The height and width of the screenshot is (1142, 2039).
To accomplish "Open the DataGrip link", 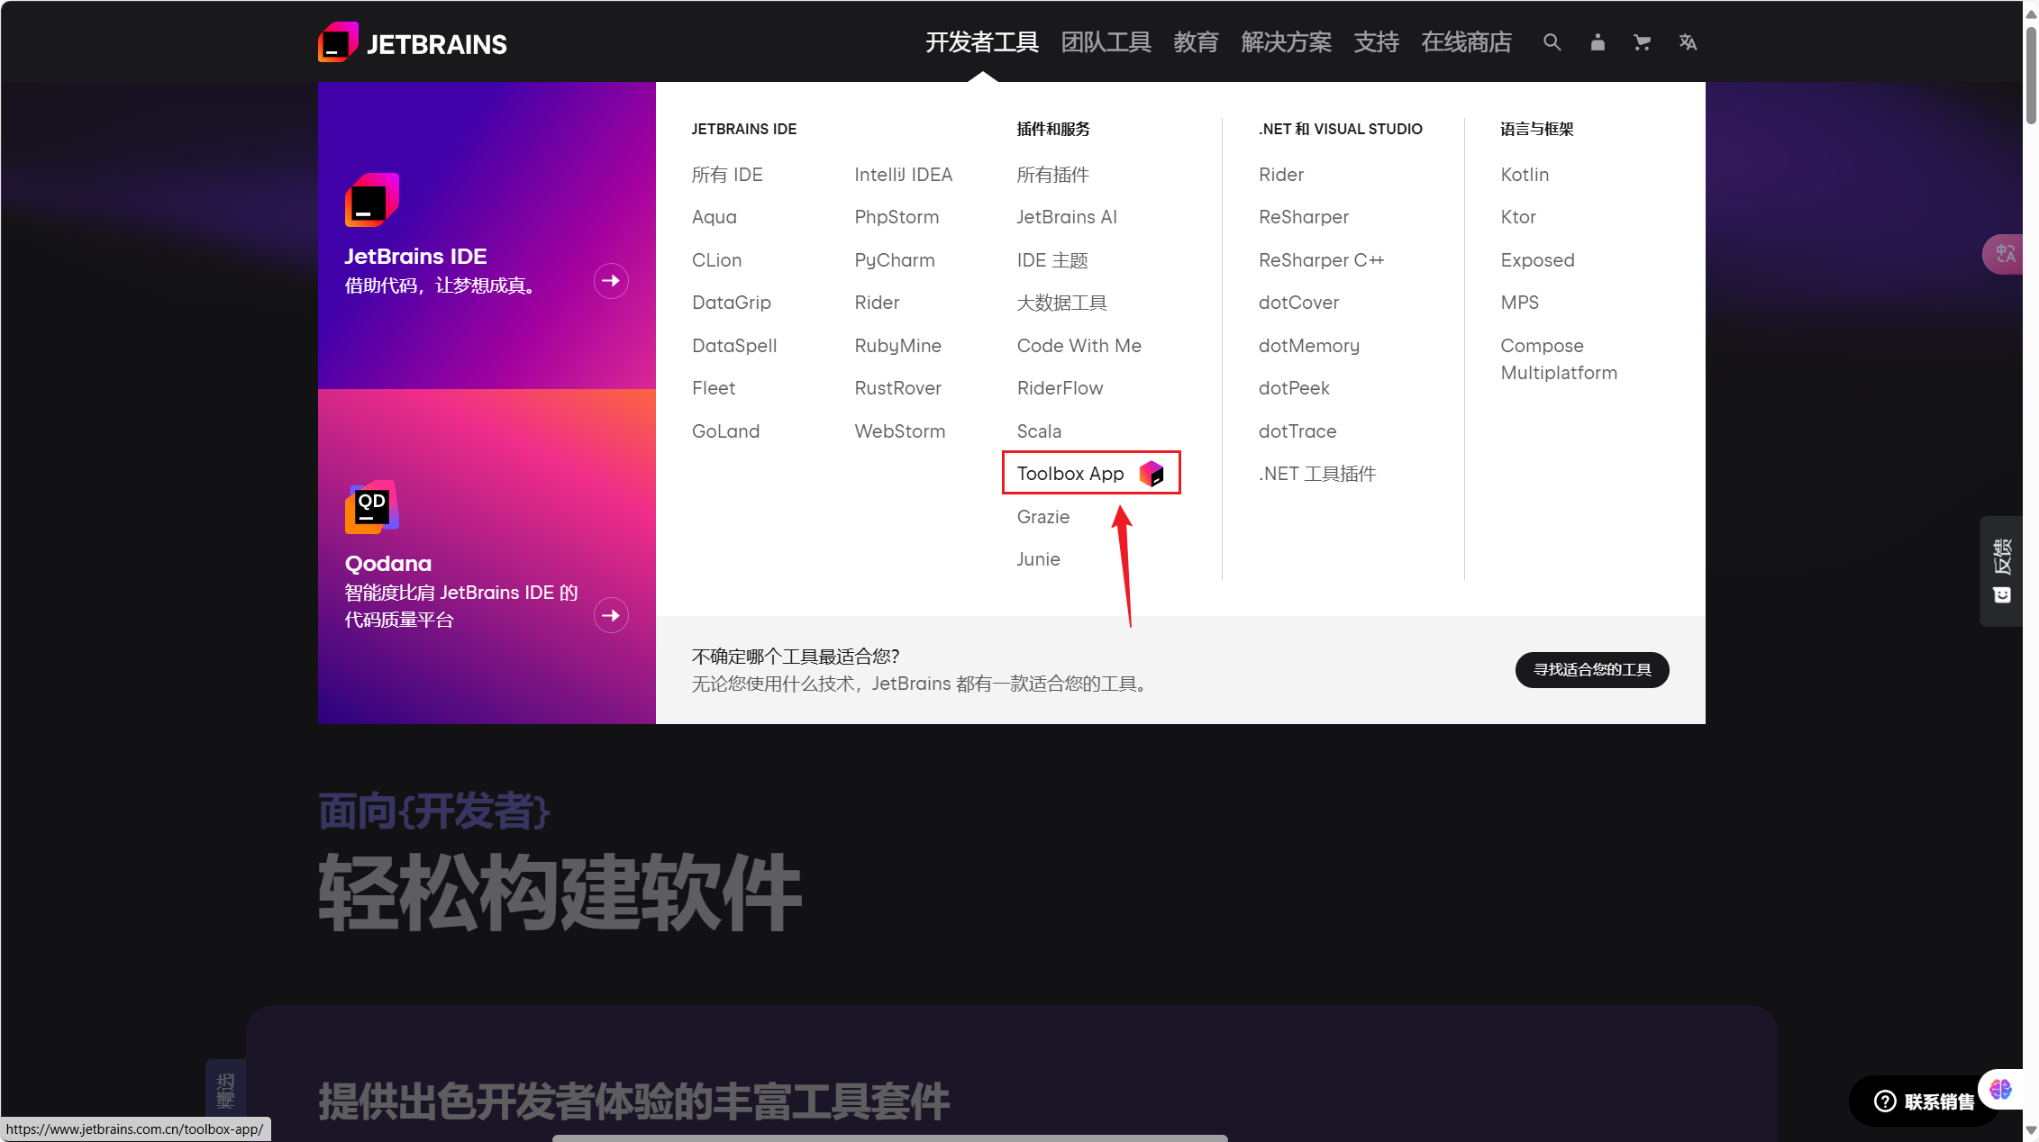I will (x=732, y=303).
